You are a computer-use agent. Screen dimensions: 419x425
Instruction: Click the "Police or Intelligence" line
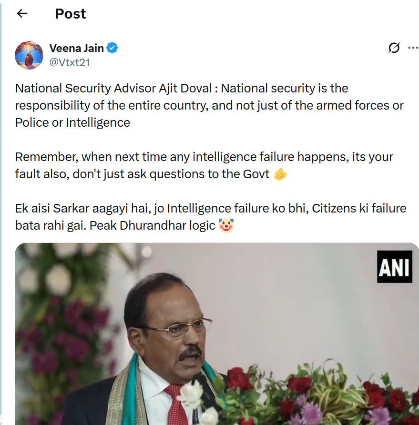click(x=72, y=123)
